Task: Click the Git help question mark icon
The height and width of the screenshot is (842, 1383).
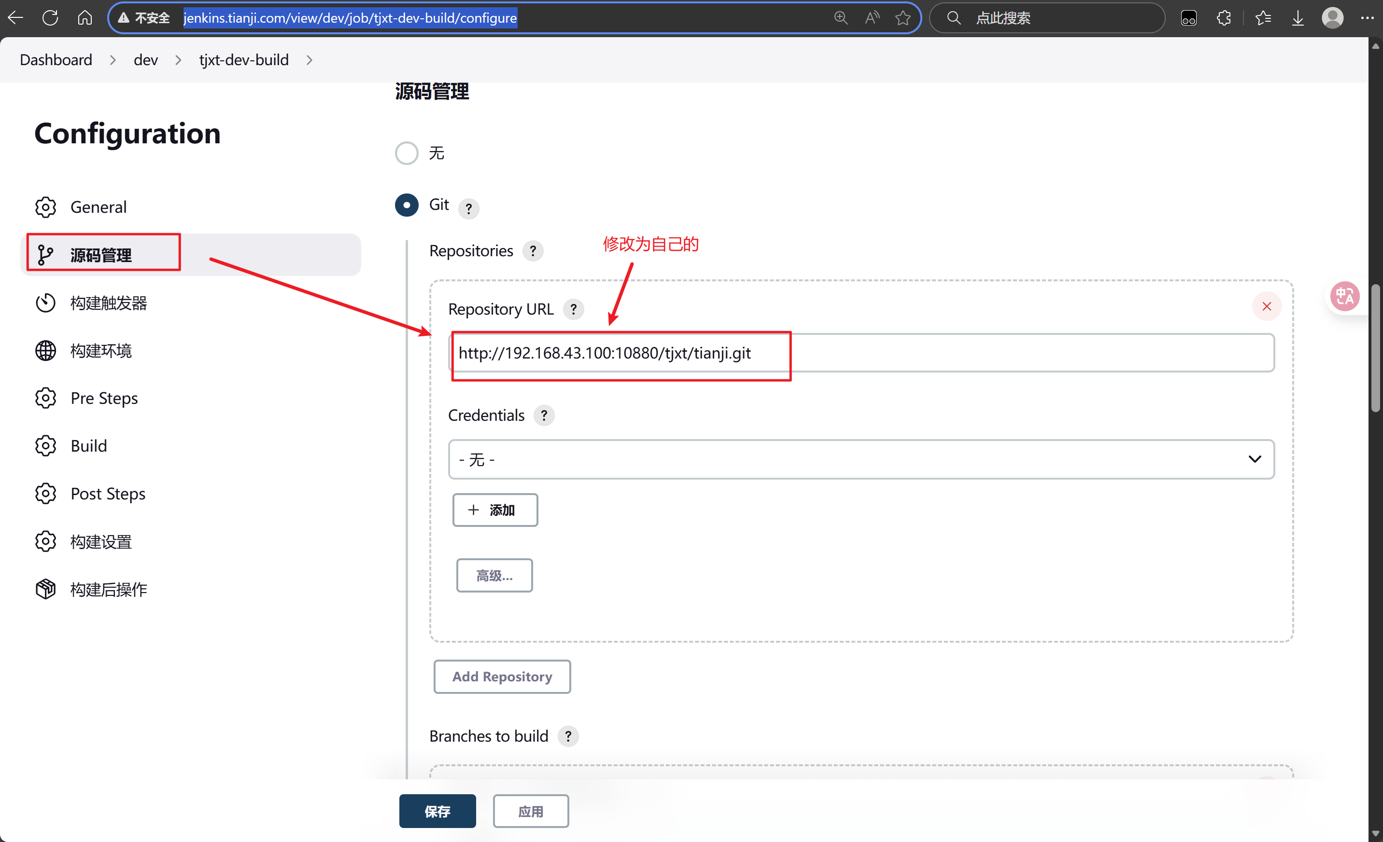Action: [x=469, y=208]
